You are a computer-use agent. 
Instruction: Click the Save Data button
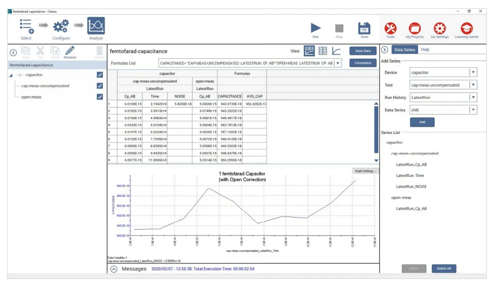click(363, 51)
